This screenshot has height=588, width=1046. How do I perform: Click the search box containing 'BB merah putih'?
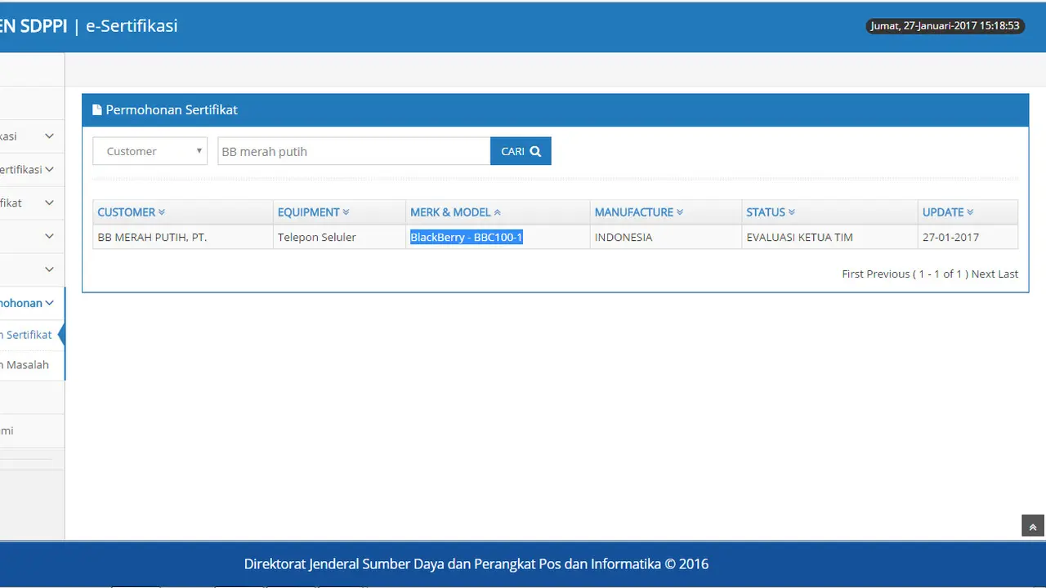pos(354,151)
